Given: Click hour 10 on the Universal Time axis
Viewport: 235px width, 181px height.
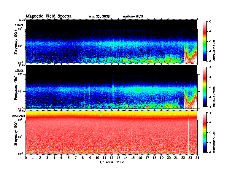Looking at the screenshot, I should (x=97, y=158).
